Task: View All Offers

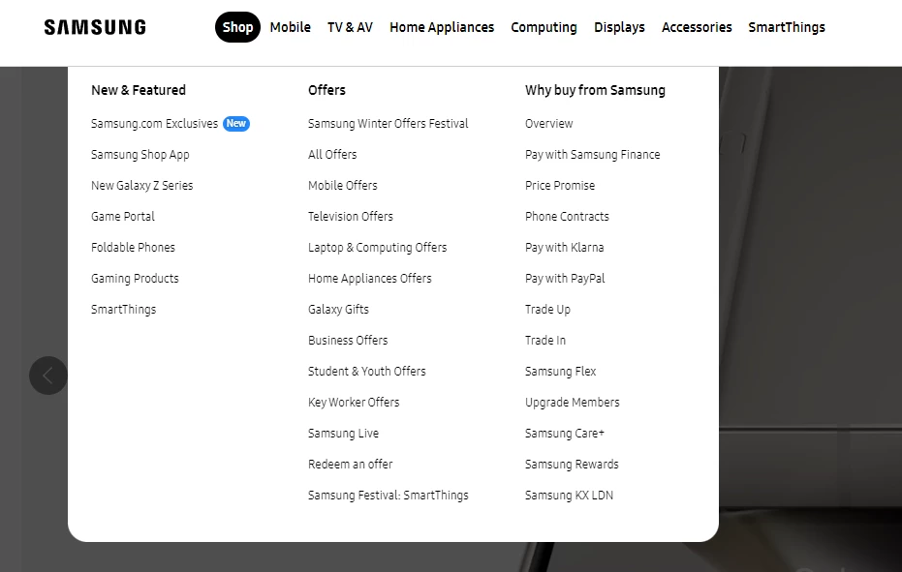Action: tap(332, 155)
